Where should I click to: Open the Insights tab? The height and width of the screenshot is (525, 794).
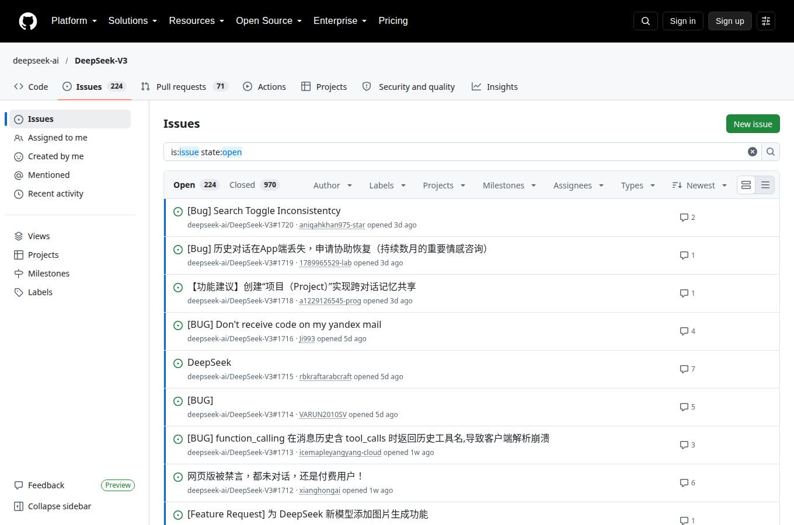495,87
